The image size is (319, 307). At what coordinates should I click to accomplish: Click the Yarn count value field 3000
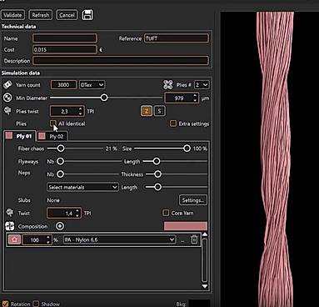(x=63, y=85)
